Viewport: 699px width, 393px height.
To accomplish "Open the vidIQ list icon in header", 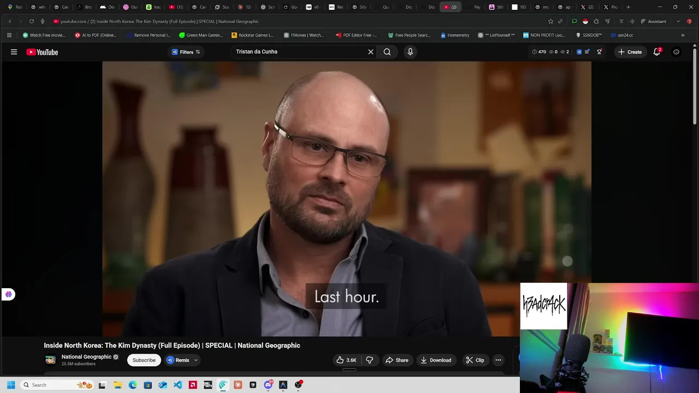I will pos(587,52).
